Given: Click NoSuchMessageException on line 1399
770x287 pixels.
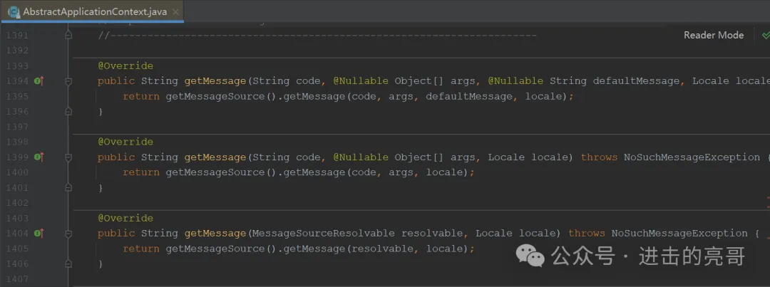Looking at the screenshot, I should click(692, 157).
